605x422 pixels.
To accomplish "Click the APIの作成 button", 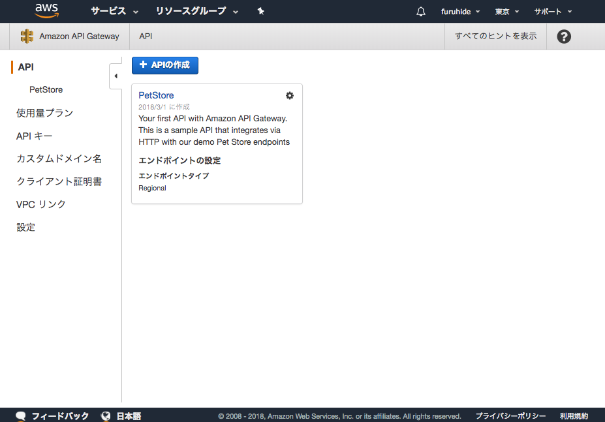I will [x=164, y=65].
